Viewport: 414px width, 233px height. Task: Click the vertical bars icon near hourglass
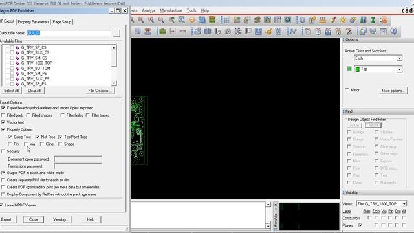point(363,20)
